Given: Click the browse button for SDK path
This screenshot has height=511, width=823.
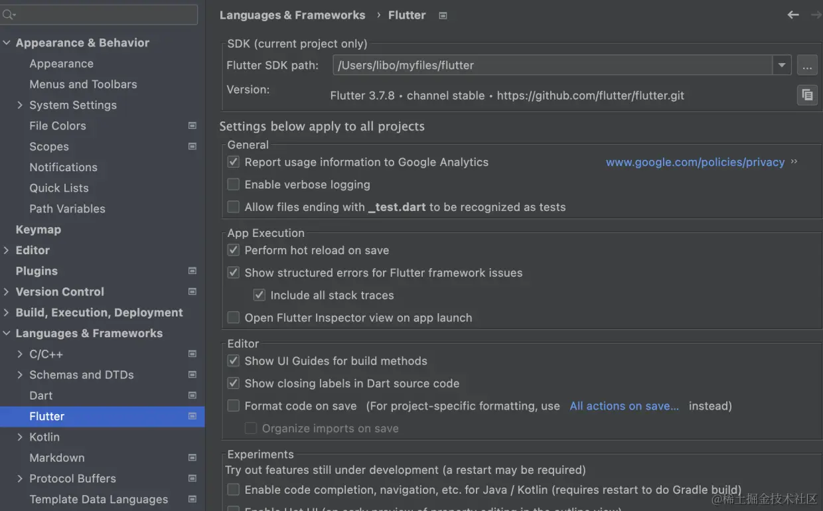Looking at the screenshot, I should pyautogui.click(x=807, y=65).
